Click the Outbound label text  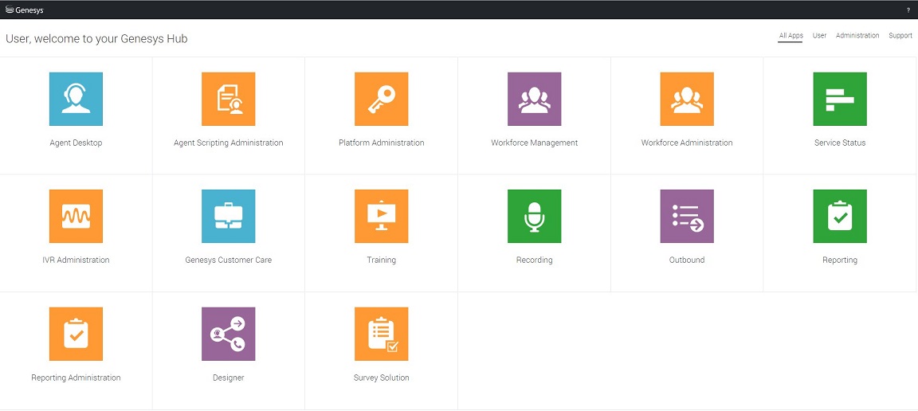[687, 260]
